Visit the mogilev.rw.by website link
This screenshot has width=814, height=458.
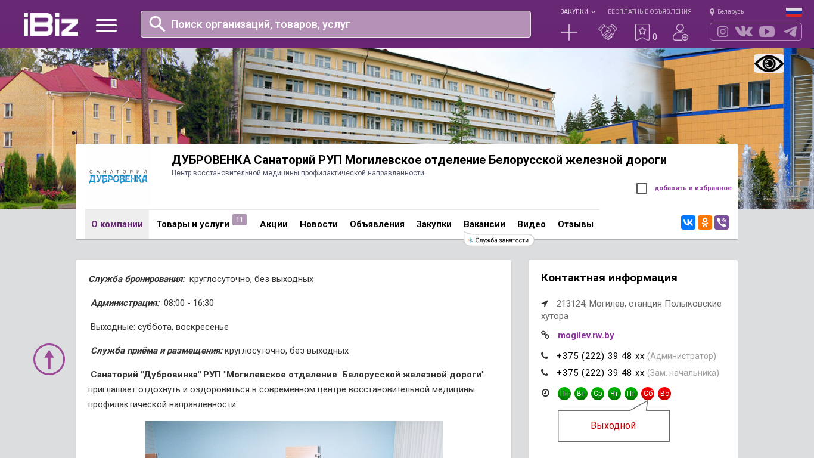tap(586, 335)
